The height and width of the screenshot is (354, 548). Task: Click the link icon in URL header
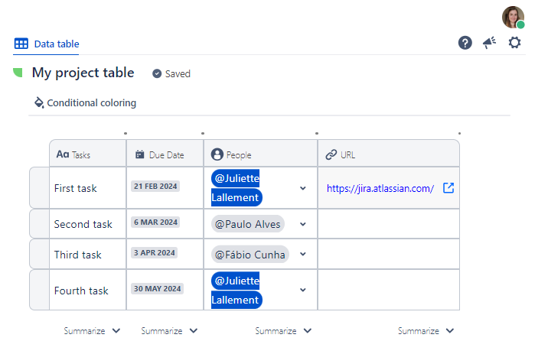tap(331, 154)
